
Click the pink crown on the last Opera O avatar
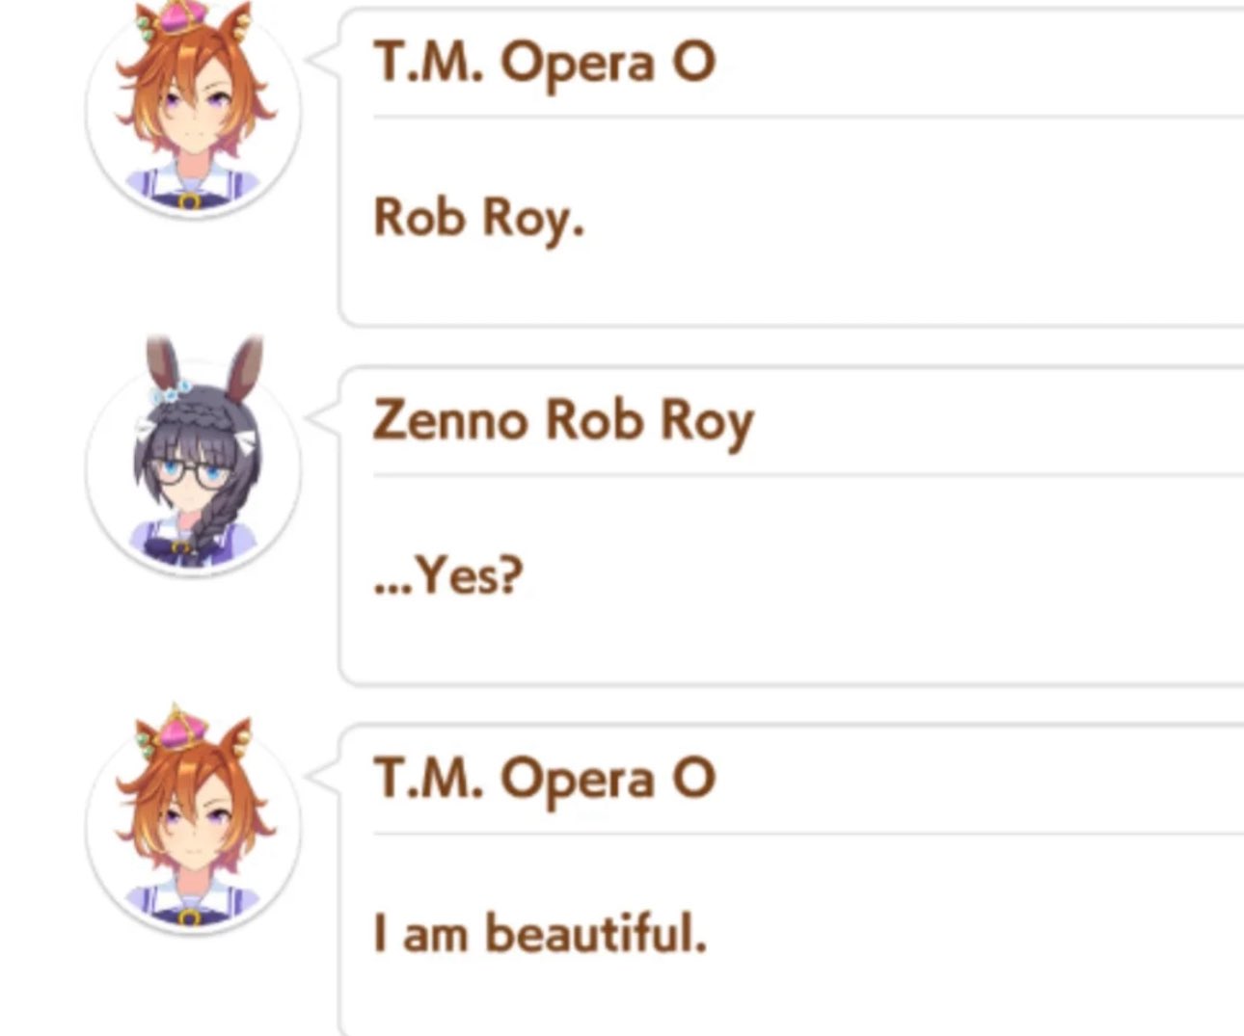coord(185,732)
